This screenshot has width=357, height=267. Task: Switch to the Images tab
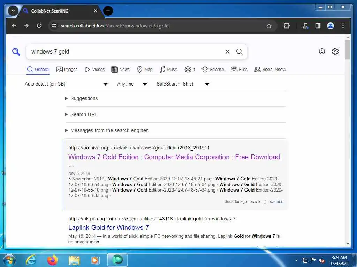coord(67,70)
